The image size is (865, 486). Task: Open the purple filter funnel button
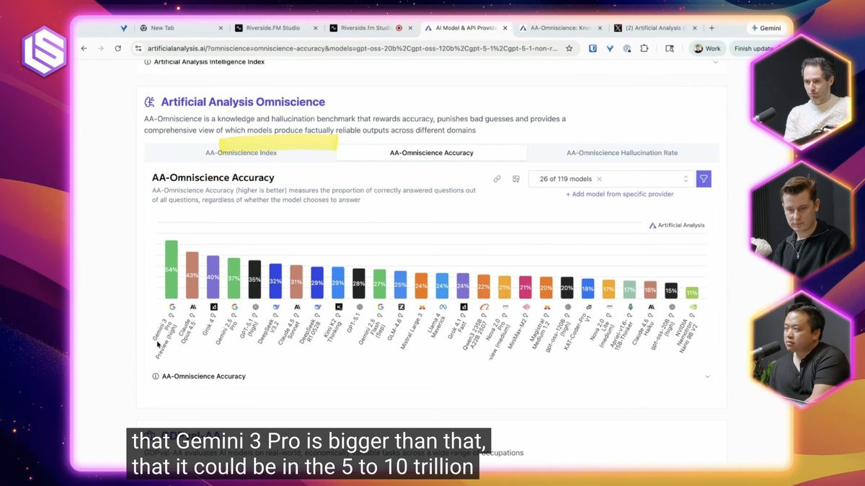(704, 179)
